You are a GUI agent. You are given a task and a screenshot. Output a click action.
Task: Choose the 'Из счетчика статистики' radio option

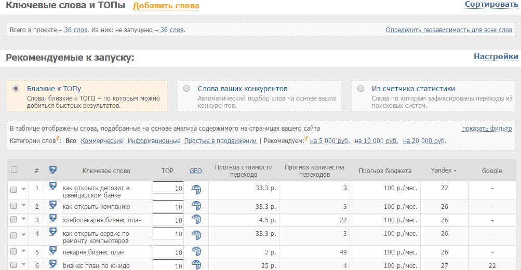(x=361, y=89)
